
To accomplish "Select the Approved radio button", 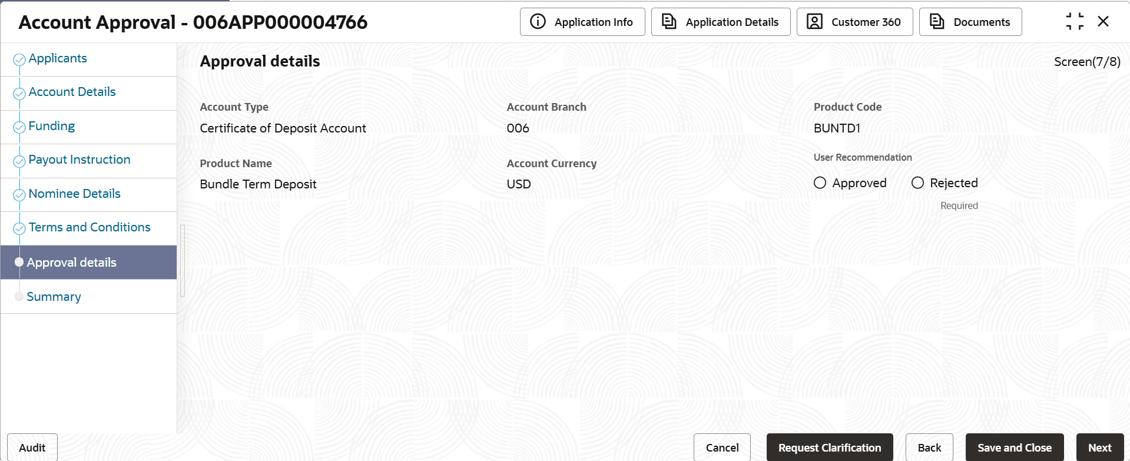I will tap(820, 183).
